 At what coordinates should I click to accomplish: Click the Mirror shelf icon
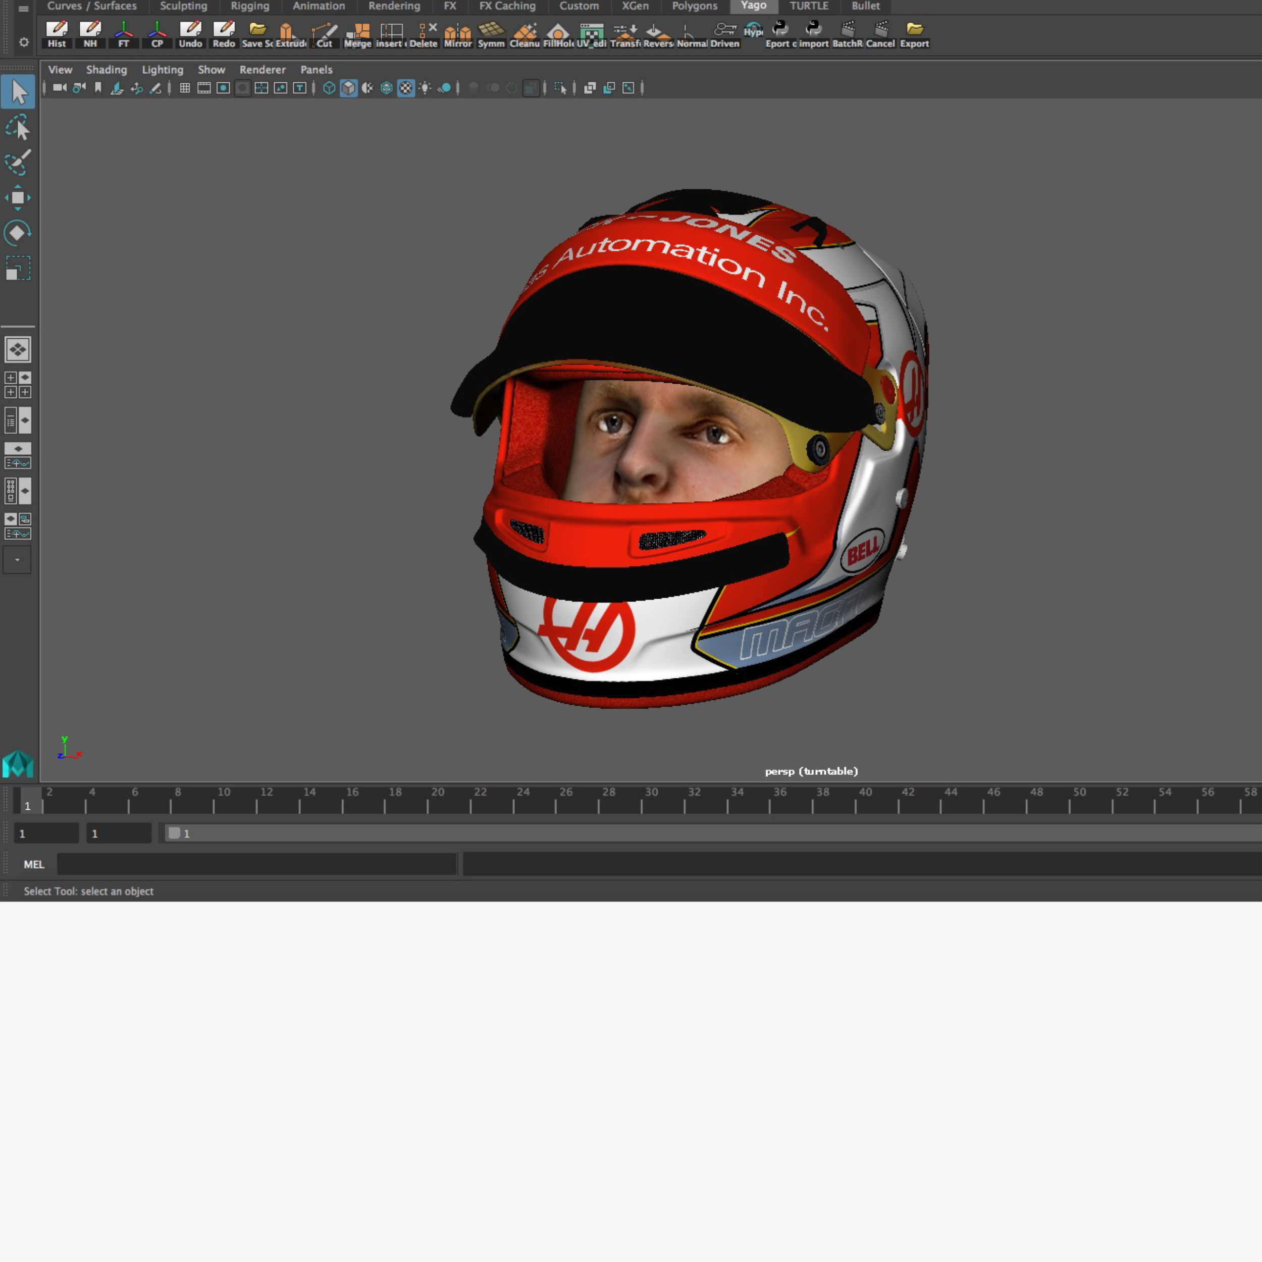[x=457, y=35]
